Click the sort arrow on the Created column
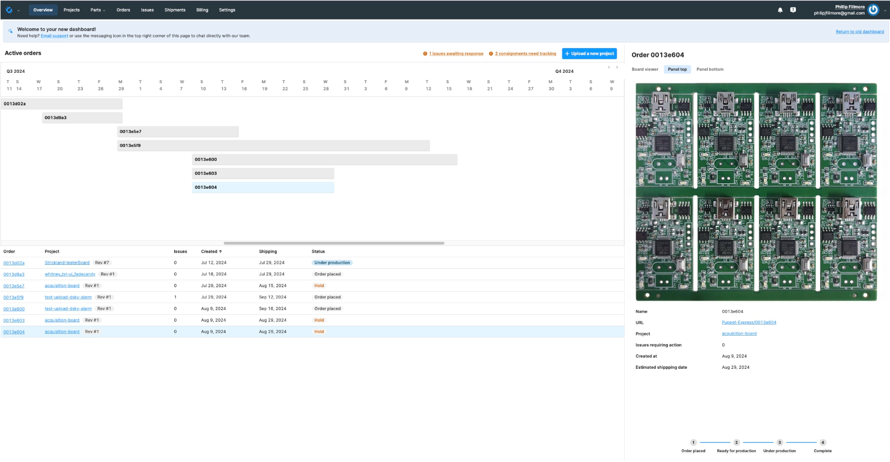Viewport: 890px width, 462px height. 220,251
